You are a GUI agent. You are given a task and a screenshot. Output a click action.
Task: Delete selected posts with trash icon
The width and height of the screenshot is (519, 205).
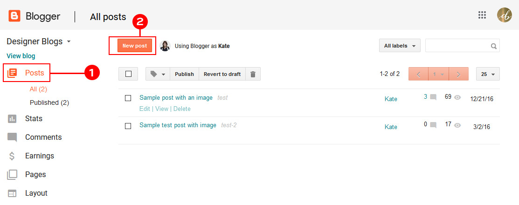253,74
